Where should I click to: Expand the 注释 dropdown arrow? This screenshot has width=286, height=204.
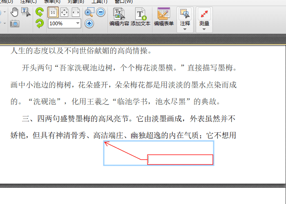[x=185, y=29]
